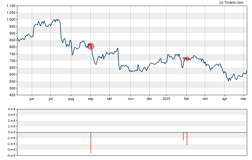Click the red bar reaching -2 m.€ at February

(187, 139)
